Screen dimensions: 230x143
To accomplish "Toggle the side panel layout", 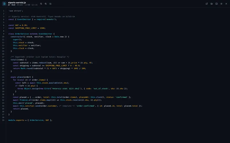I will click(x=216, y=4).
